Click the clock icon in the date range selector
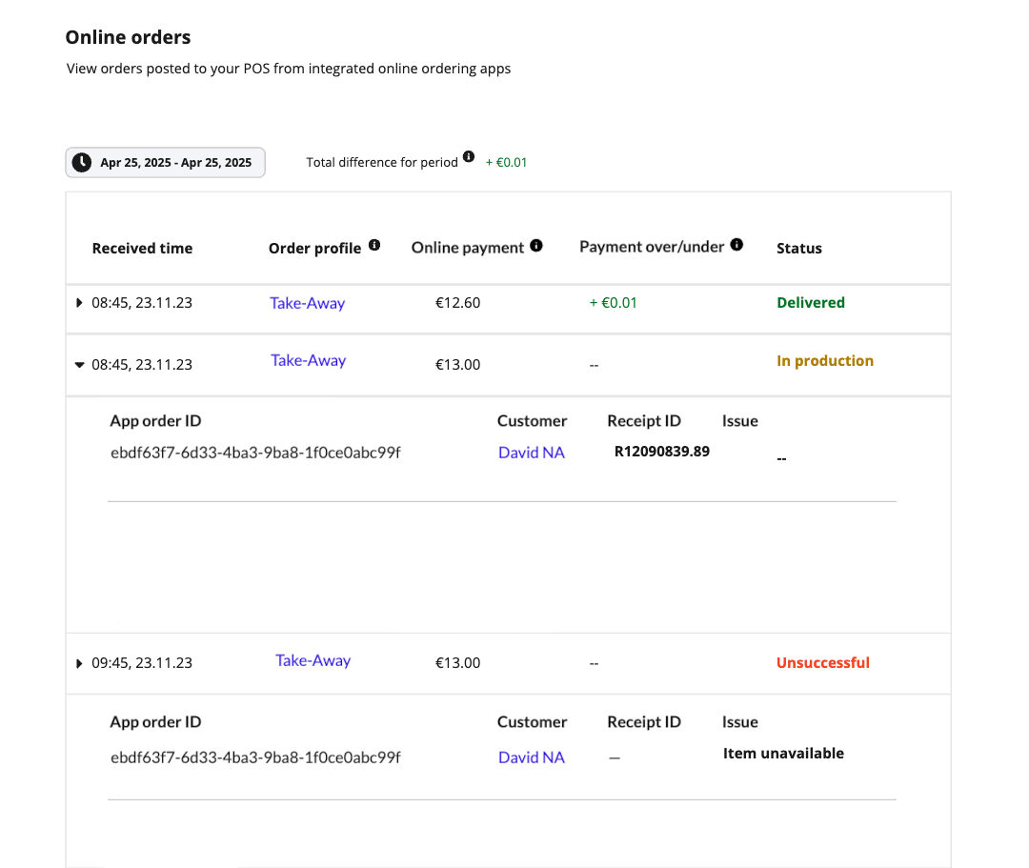 point(82,162)
